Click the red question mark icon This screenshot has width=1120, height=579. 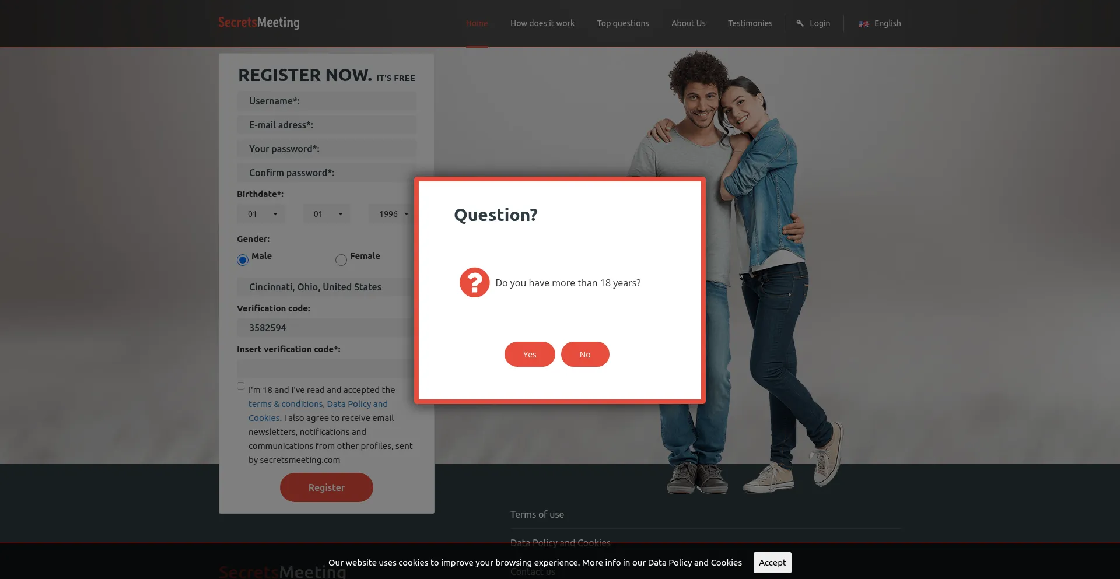[x=474, y=283]
